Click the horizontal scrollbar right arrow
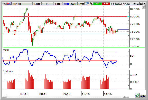 127,97
